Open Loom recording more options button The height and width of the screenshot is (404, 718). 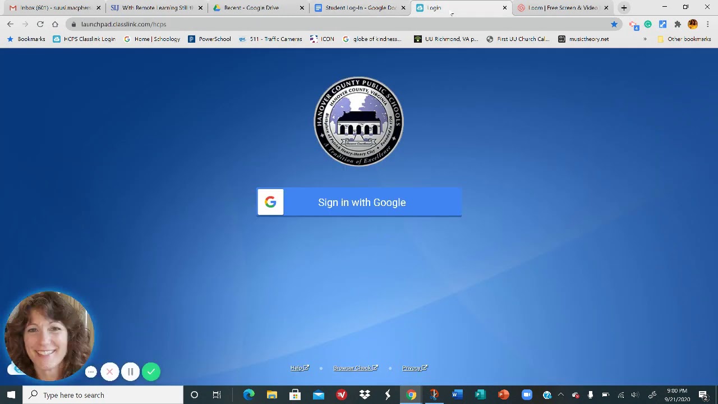[91, 371]
